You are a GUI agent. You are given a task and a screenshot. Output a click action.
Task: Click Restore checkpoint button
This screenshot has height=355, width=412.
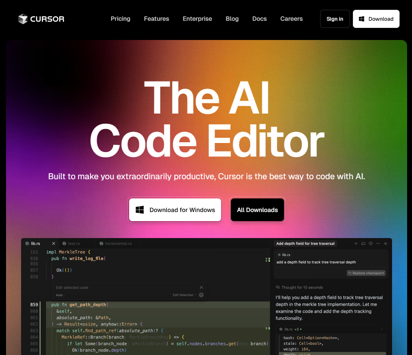pos(366,273)
